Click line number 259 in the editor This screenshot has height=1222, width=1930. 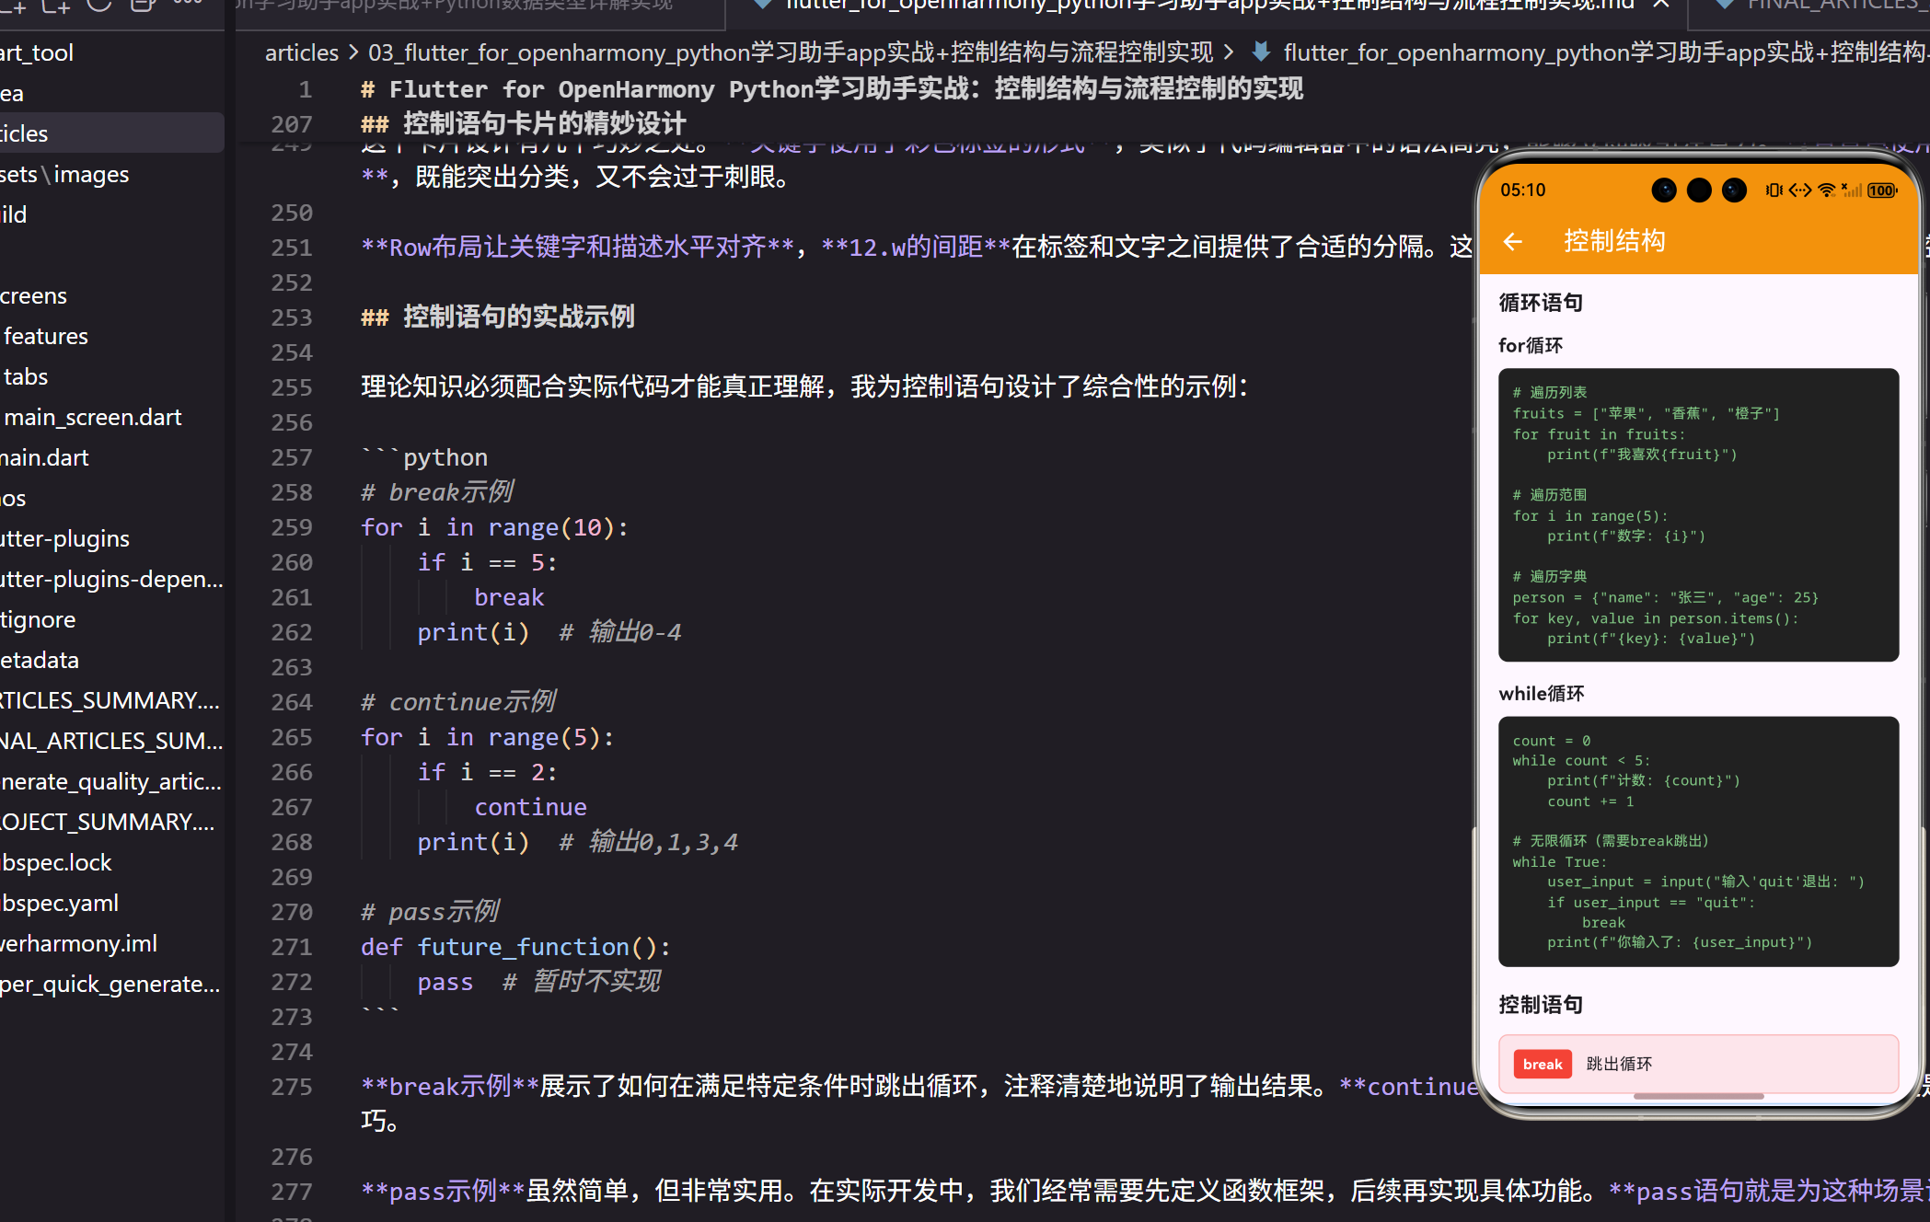tap(291, 526)
